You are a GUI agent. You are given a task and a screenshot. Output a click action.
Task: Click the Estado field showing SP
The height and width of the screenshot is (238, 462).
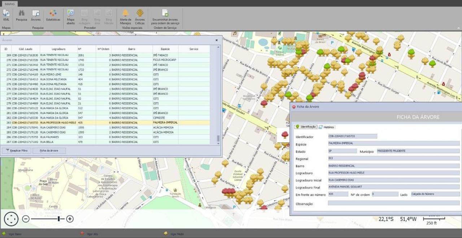[342, 151]
